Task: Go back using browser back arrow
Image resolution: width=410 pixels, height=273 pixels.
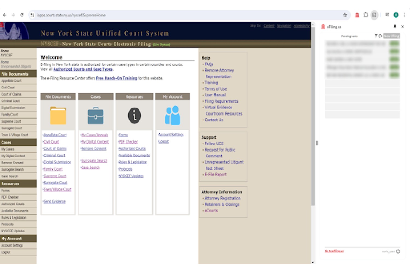Action: (4, 15)
